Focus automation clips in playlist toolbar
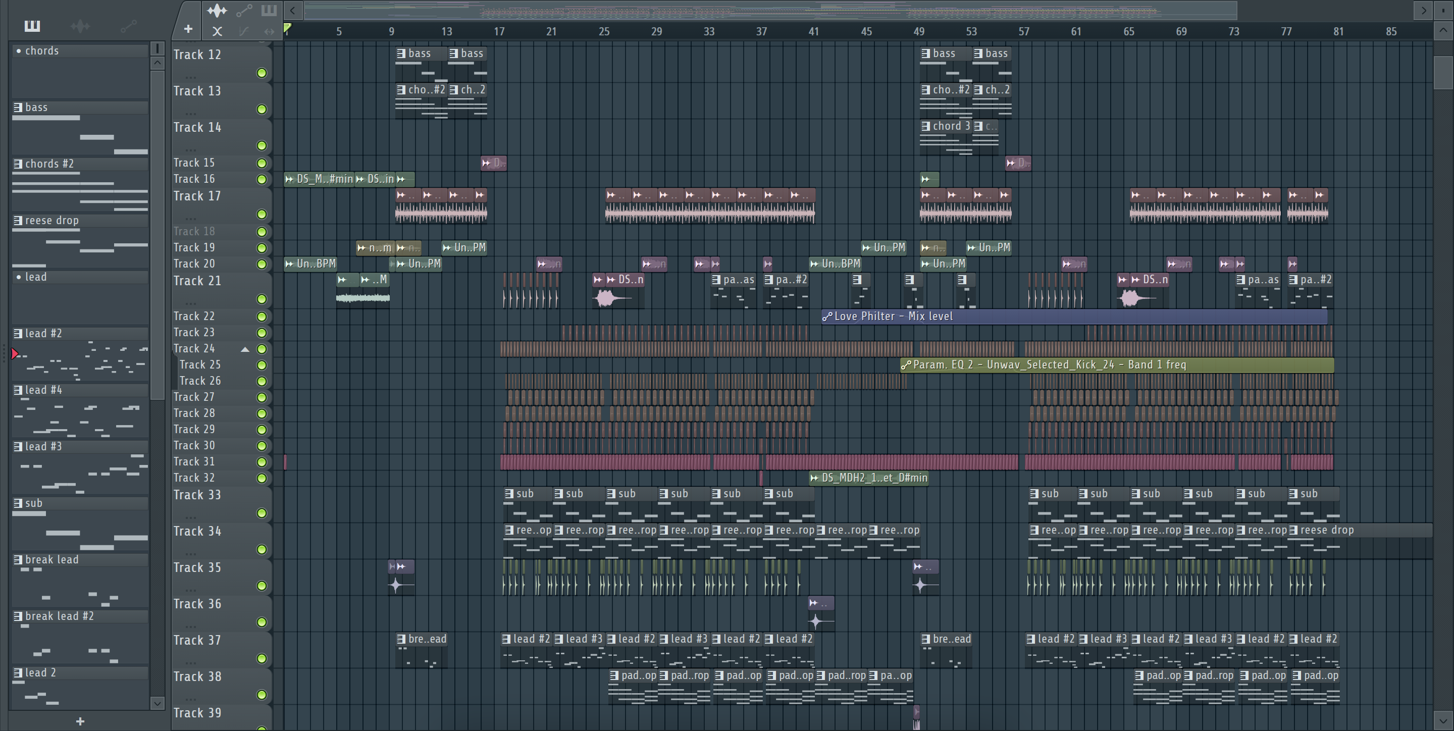Image resolution: width=1454 pixels, height=731 pixels. pyautogui.click(x=244, y=10)
